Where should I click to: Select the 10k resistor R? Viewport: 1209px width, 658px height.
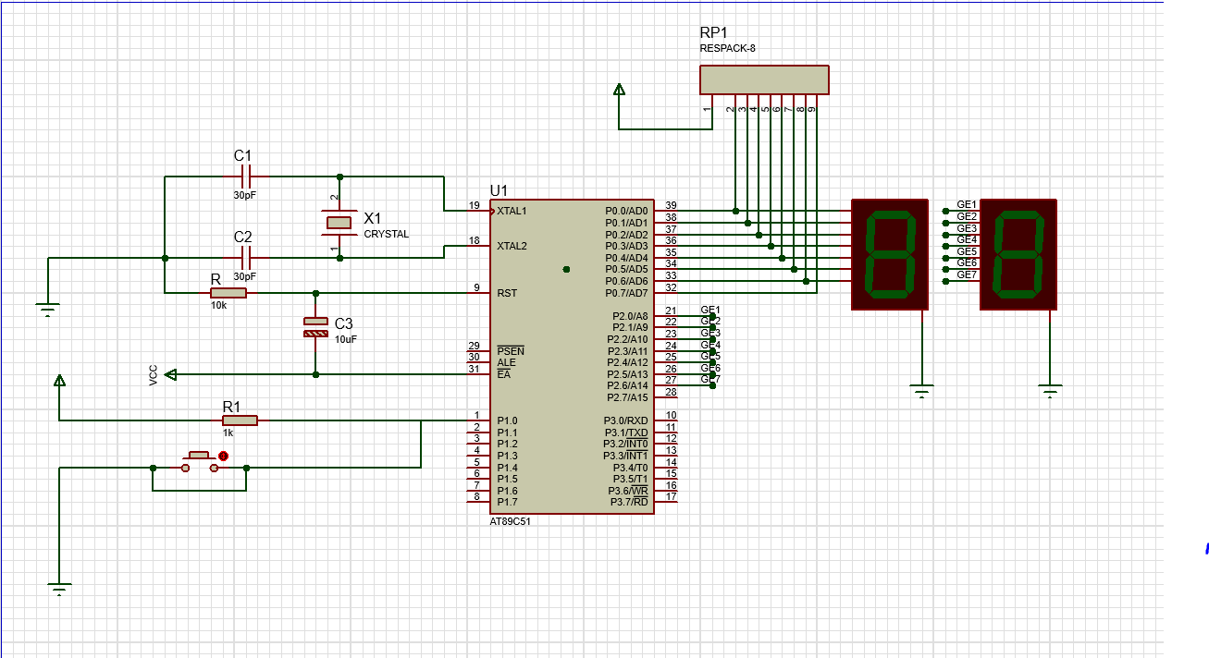(228, 293)
